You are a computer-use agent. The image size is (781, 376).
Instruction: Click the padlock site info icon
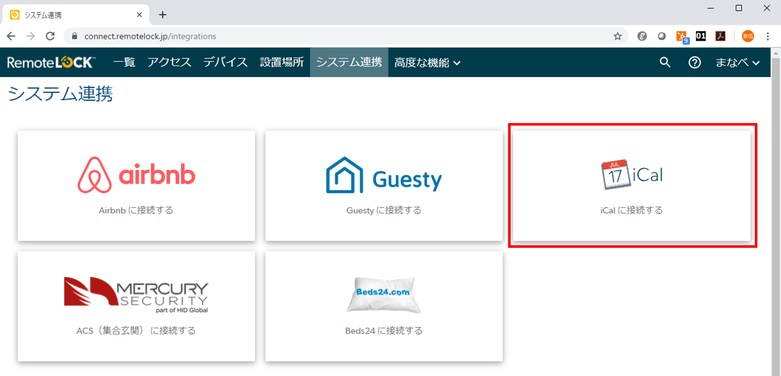click(75, 36)
